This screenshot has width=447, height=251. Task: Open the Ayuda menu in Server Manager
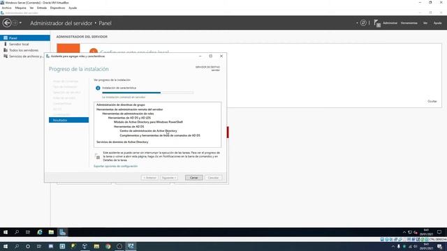coord(437,23)
